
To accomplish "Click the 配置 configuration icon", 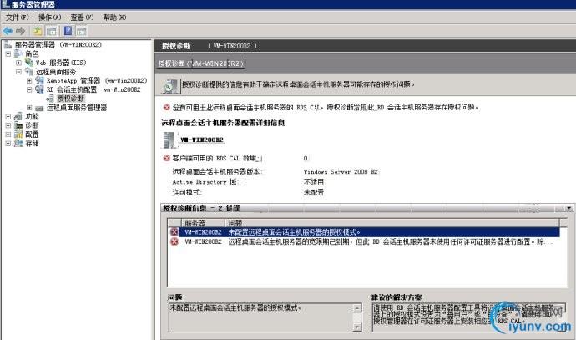I will tap(18, 134).
